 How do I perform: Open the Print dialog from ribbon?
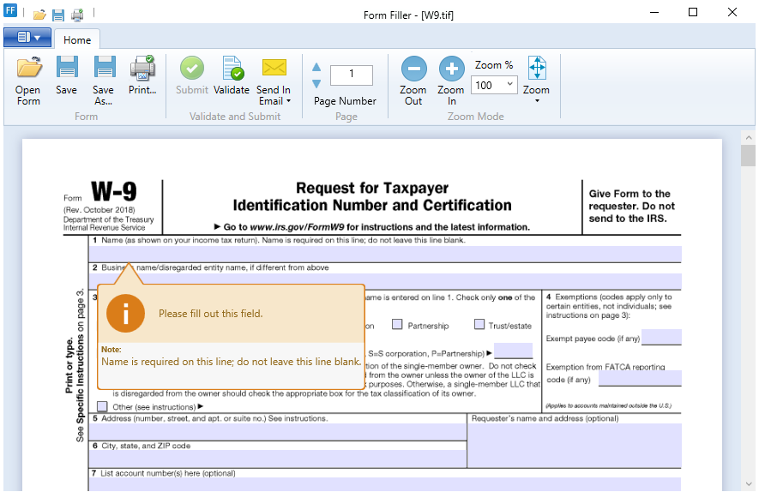click(x=142, y=69)
